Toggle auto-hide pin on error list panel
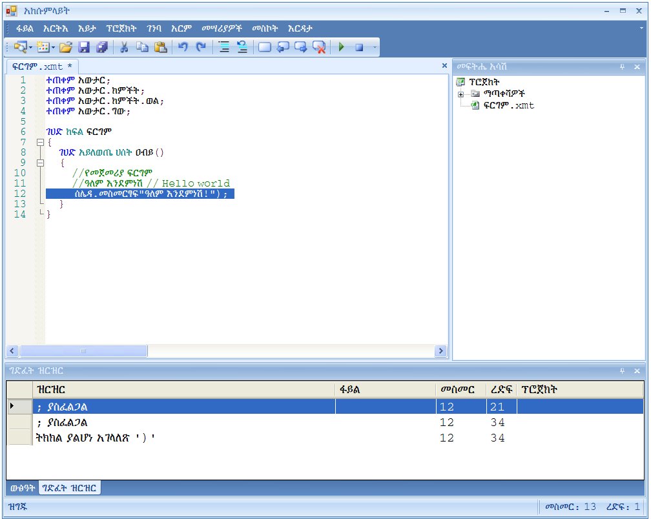This screenshot has height=519, width=651. click(x=623, y=371)
